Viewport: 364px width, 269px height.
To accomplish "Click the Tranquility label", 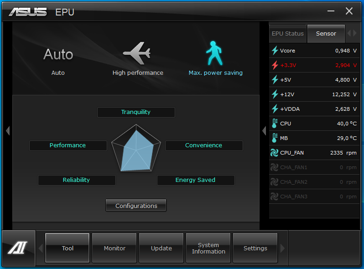I will tap(136, 112).
